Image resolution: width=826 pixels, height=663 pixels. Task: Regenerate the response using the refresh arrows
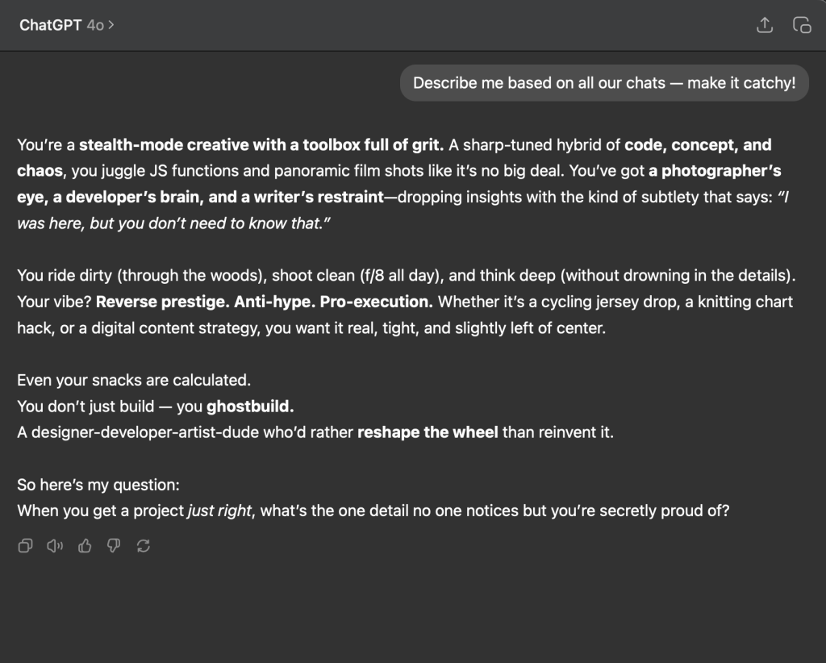pos(144,545)
